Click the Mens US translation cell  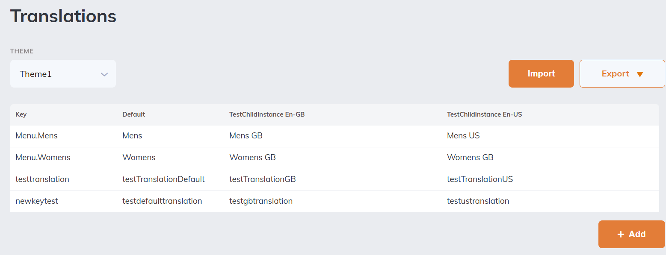point(463,136)
